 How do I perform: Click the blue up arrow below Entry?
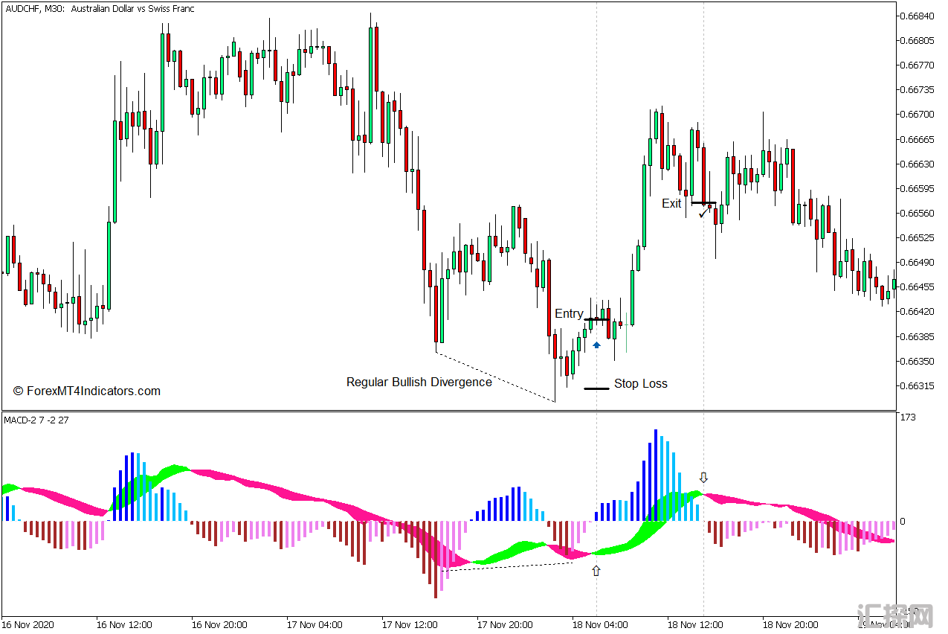[x=596, y=345]
